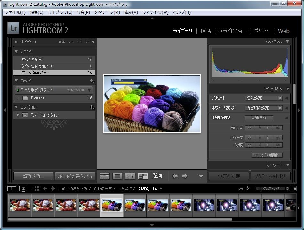The height and width of the screenshot is (230, 304).
Task: Open Survey view icon
Action: (143, 176)
